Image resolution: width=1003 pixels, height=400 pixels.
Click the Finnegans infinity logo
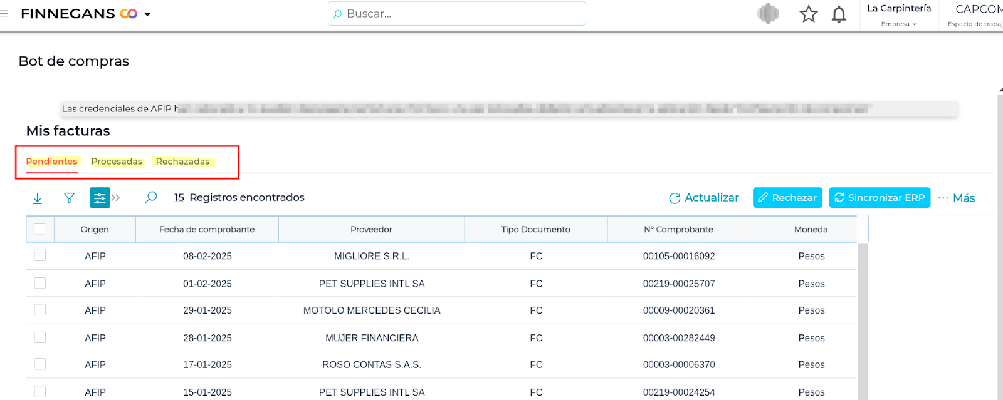coord(129,13)
